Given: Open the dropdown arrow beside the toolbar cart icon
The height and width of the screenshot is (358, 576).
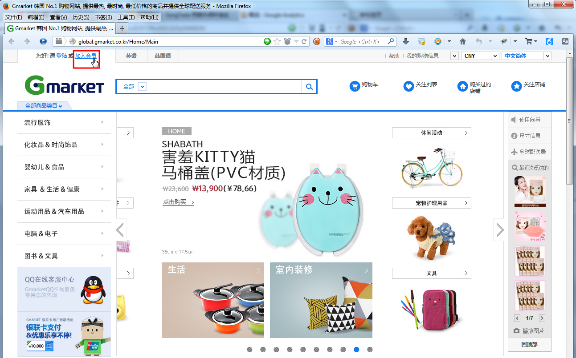Looking at the screenshot, I should [x=535, y=41].
